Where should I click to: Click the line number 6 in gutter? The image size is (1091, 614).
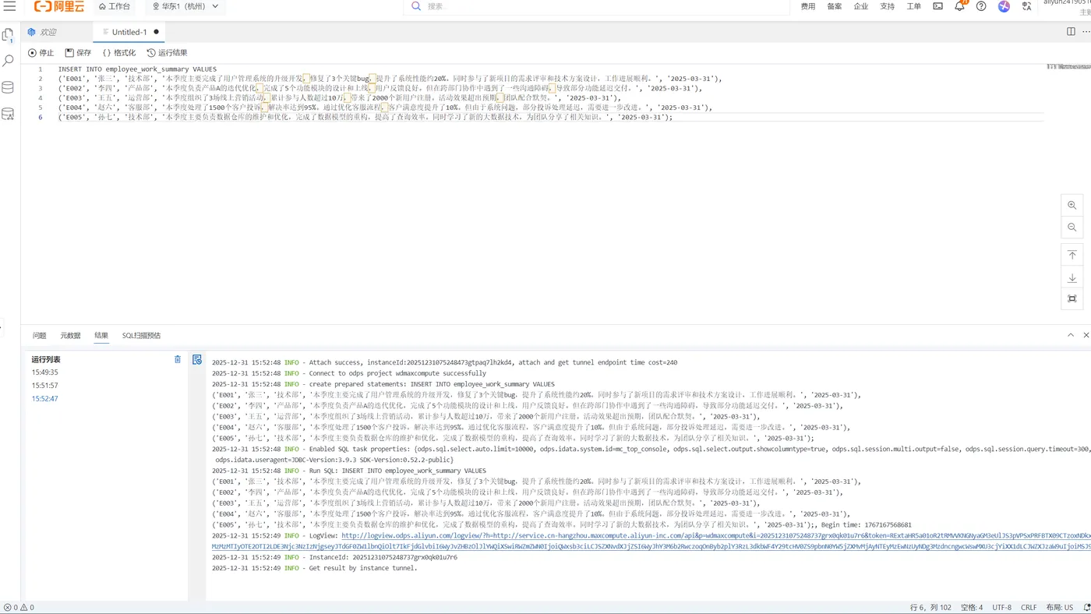(x=41, y=118)
